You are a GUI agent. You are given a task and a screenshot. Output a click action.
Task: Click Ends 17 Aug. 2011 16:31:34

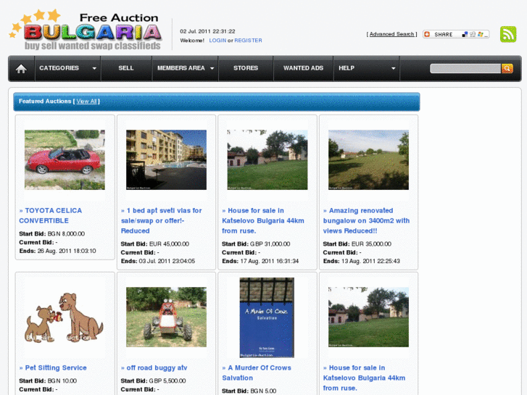[260, 261]
